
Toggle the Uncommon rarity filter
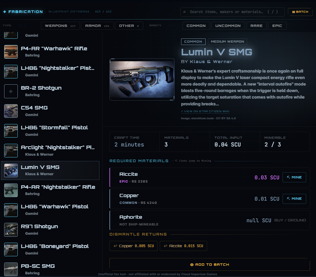pos(228,26)
